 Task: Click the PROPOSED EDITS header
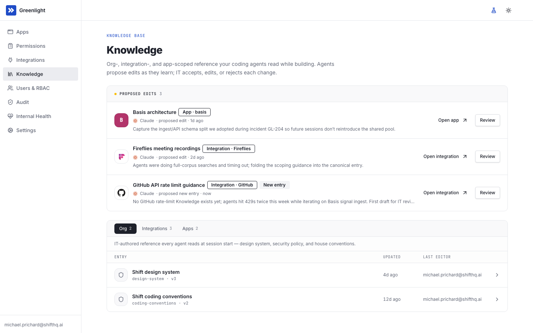(138, 94)
